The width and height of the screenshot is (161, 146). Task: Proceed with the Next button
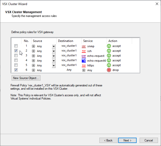[127, 140]
